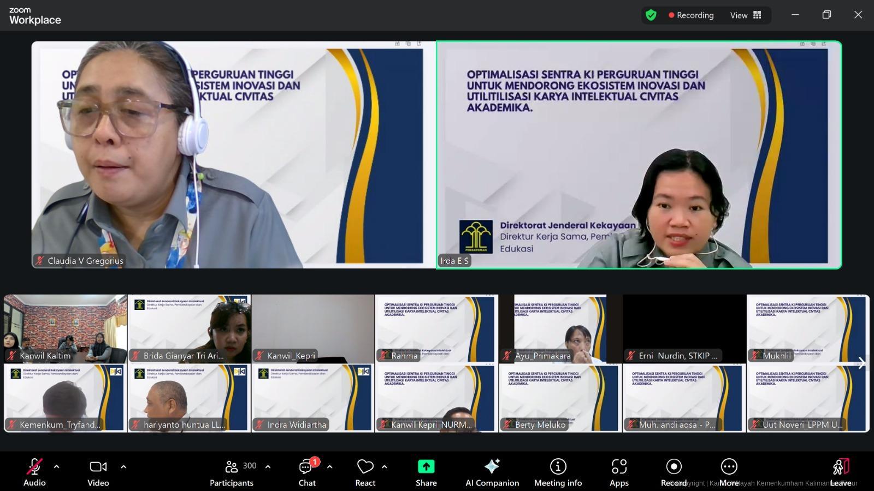Click the green encryption shield icon
Screen dimensions: 874x491
coord(651,15)
